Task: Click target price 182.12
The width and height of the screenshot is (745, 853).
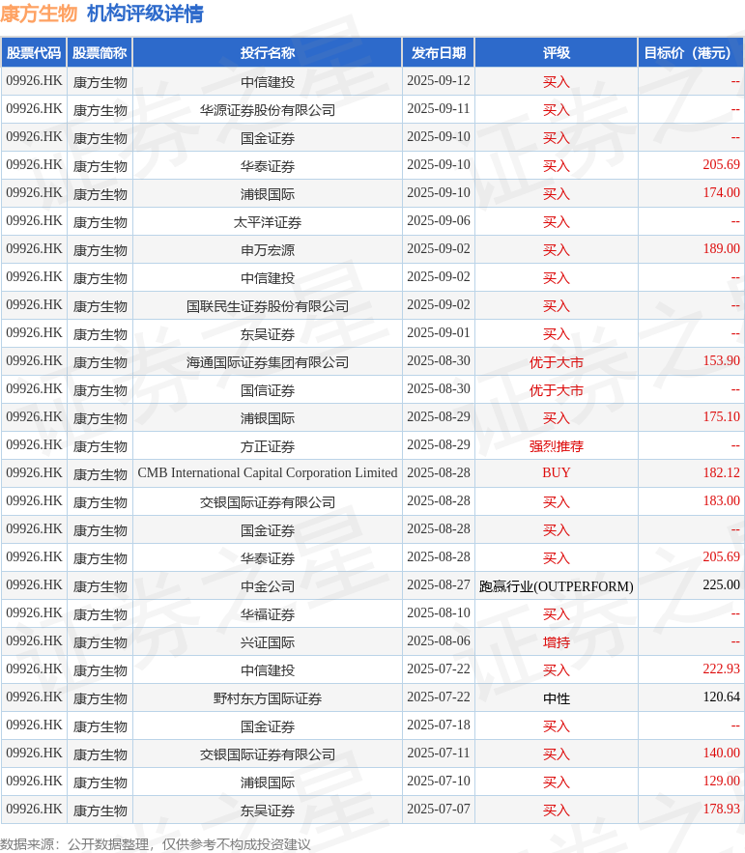Action: point(721,472)
